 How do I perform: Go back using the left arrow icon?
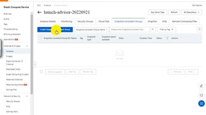(39, 12)
